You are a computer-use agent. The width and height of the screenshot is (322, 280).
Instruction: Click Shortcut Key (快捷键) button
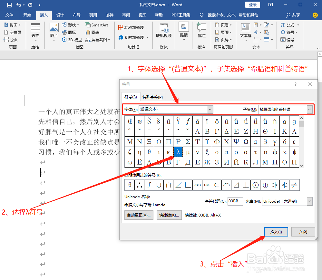(x=169, y=215)
